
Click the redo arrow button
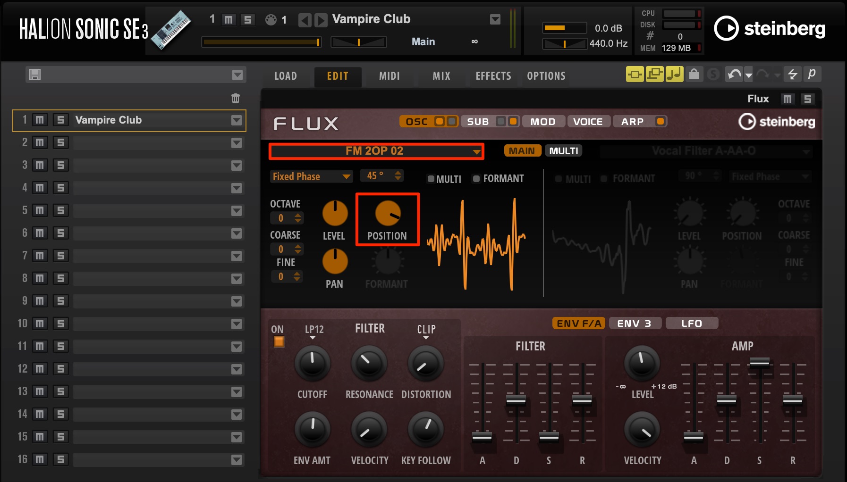point(762,74)
